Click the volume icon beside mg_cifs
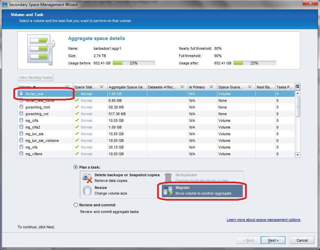This screenshot has height=250, width=320. 22,120
